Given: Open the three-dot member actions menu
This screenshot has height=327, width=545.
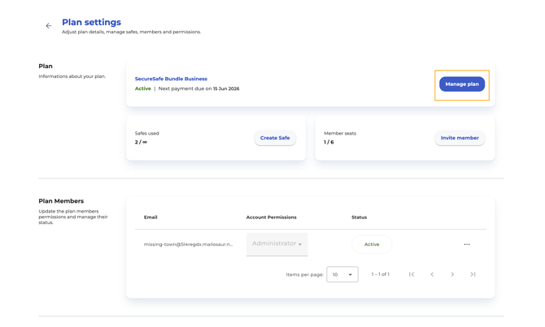Looking at the screenshot, I should click(467, 244).
